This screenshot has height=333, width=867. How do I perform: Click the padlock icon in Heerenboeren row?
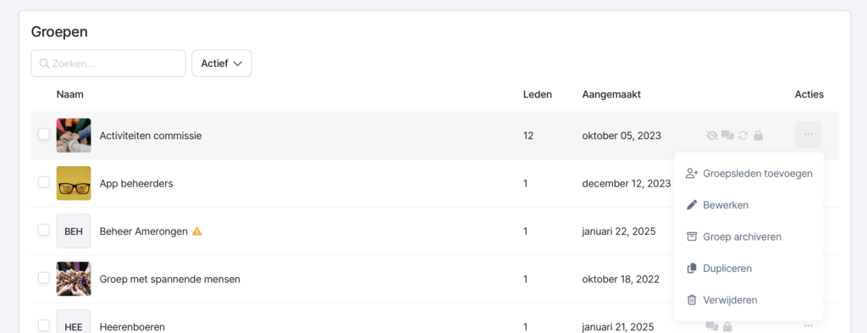[x=727, y=326]
